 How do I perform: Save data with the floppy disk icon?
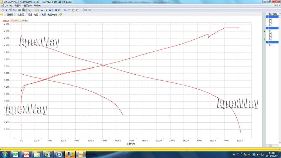(x=42, y=10)
